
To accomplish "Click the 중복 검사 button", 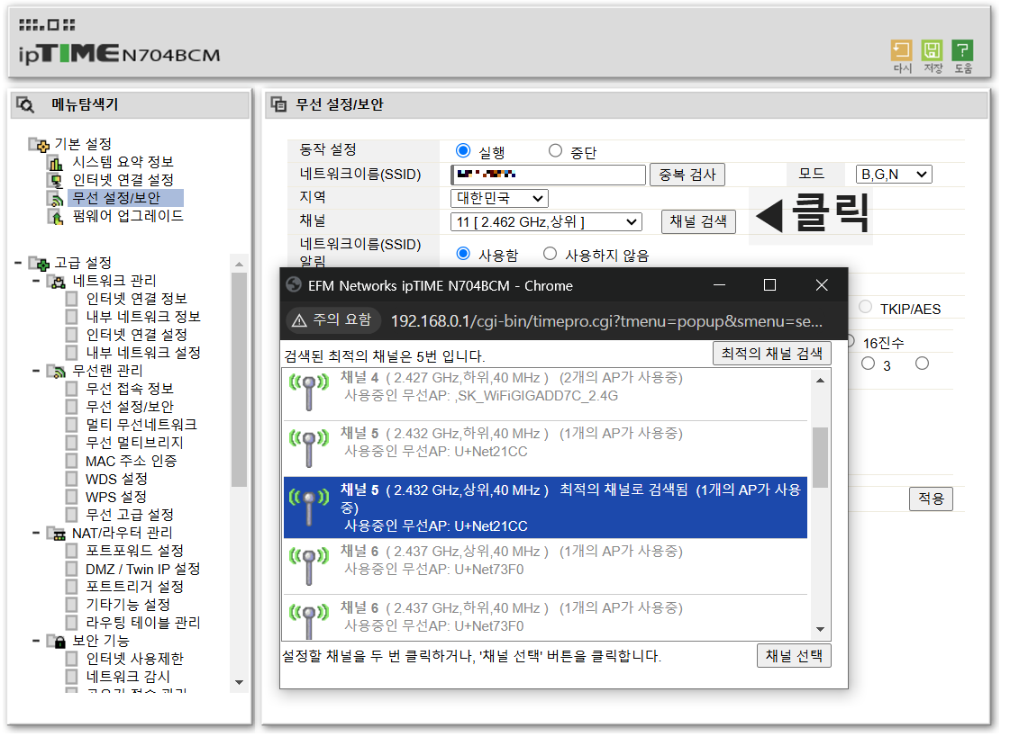I will [687, 175].
